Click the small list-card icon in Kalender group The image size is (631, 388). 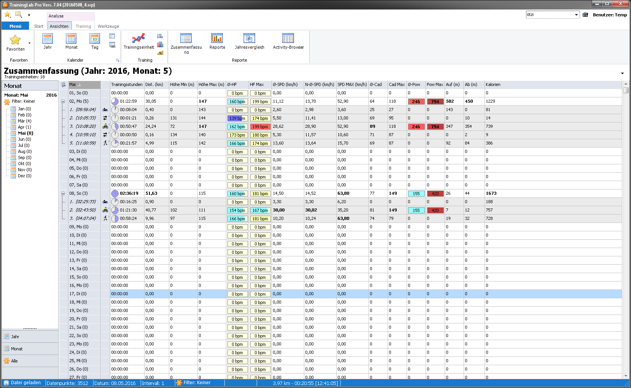coord(112,36)
